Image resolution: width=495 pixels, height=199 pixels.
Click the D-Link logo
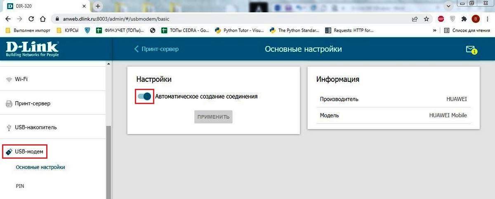click(32, 49)
